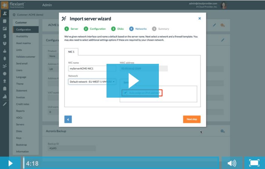Click the flexiant logo icon
265x169 pixels.
pos(5,5)
